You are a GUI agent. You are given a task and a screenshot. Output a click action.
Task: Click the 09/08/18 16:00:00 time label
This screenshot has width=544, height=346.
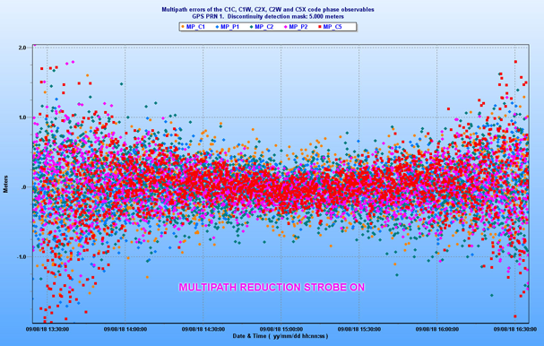[437, 329]
